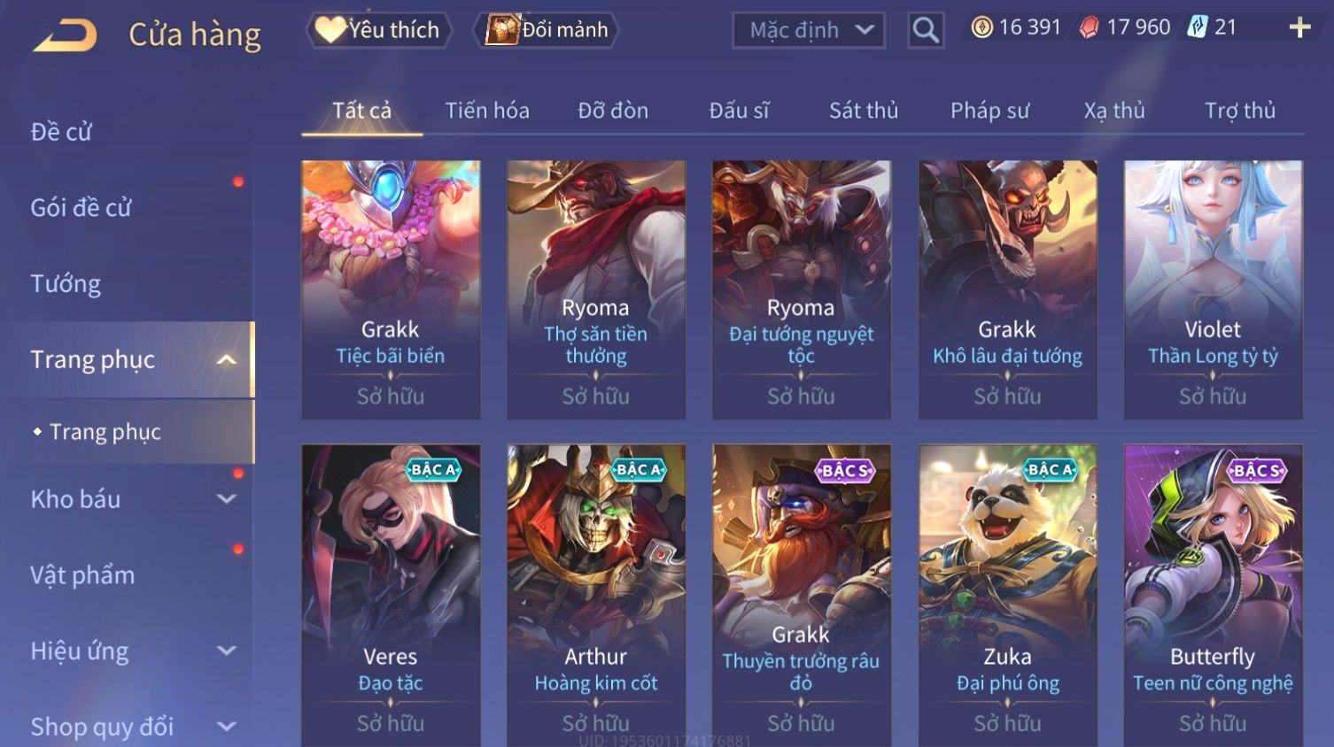Select Butterfly Teen nữ công nghệ skin

(x=1213, y=595)
